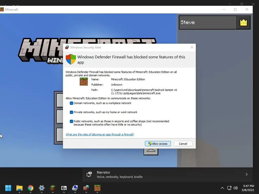The height and width of the screenshot is (194, 259).
Task: Click the Narrator icon in Settings
Action: tap(89, 174)
